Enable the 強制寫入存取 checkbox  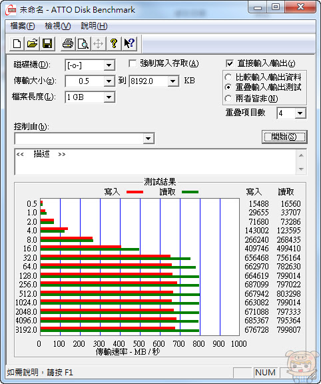[133, 64]
